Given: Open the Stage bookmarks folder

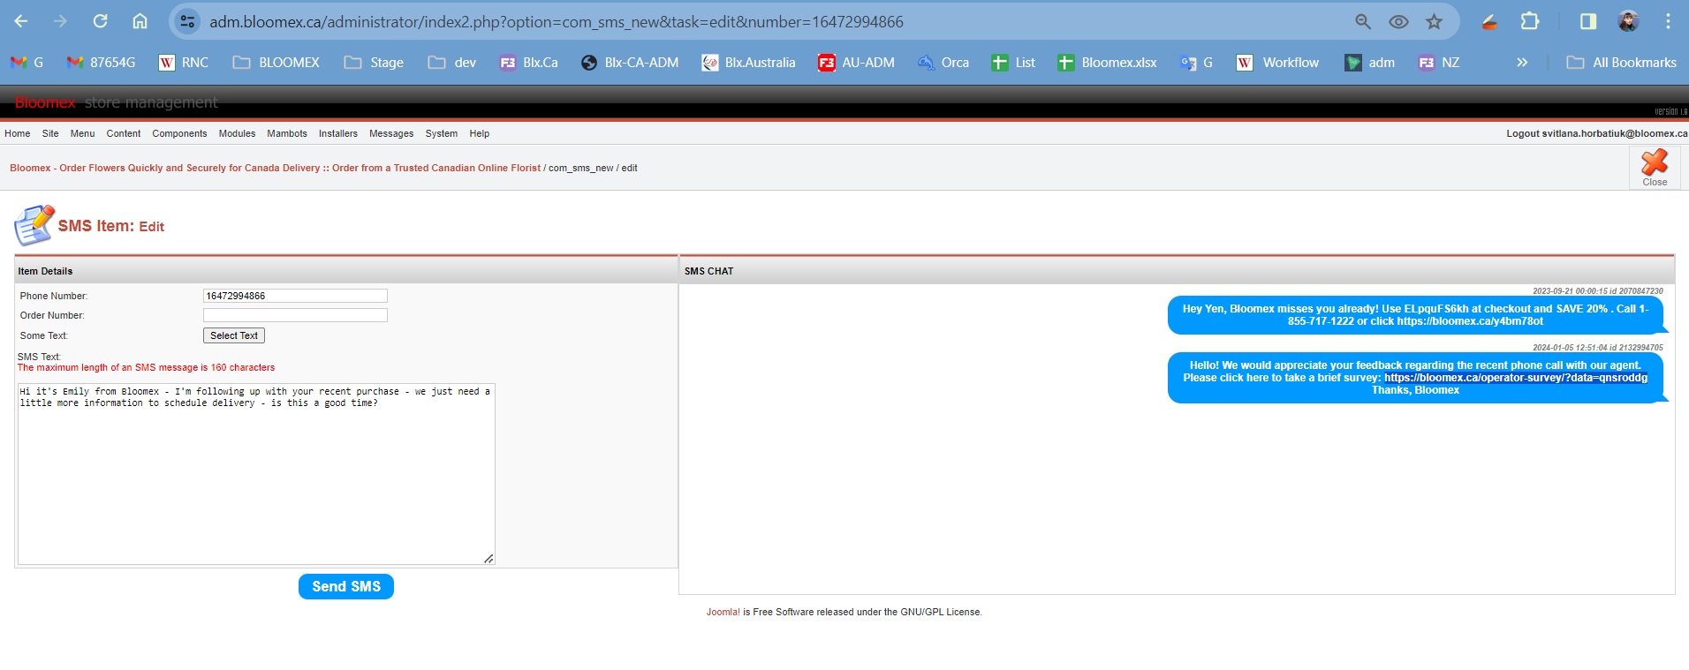Looking at the screenshot, I should (x=374, y=63).
